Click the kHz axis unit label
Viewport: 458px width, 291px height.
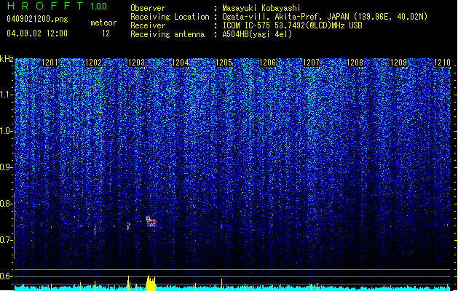(x=7, y=59)
